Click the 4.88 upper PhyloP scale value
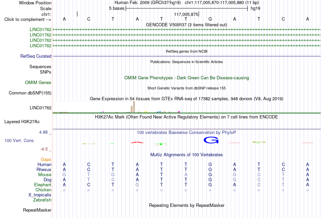The width and height of the screenshot is (321, 218). [x=43, y=132]
